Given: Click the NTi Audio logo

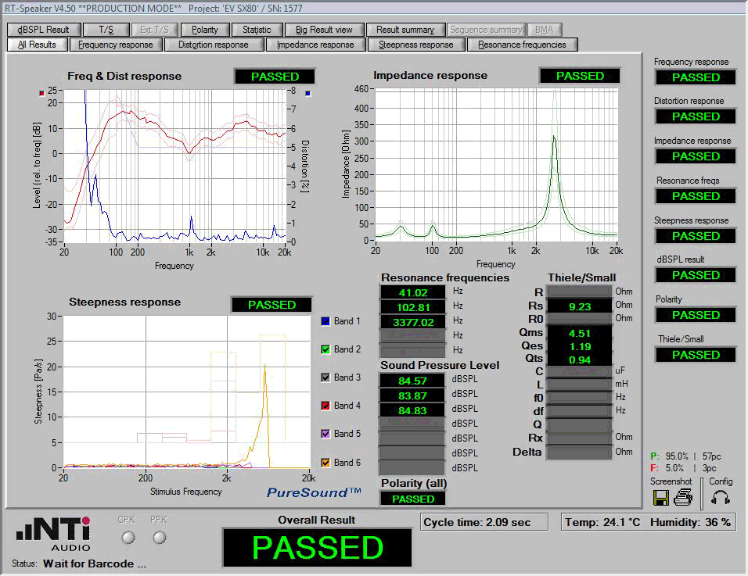Looking at the screenshot, I should tap(54, 535).
